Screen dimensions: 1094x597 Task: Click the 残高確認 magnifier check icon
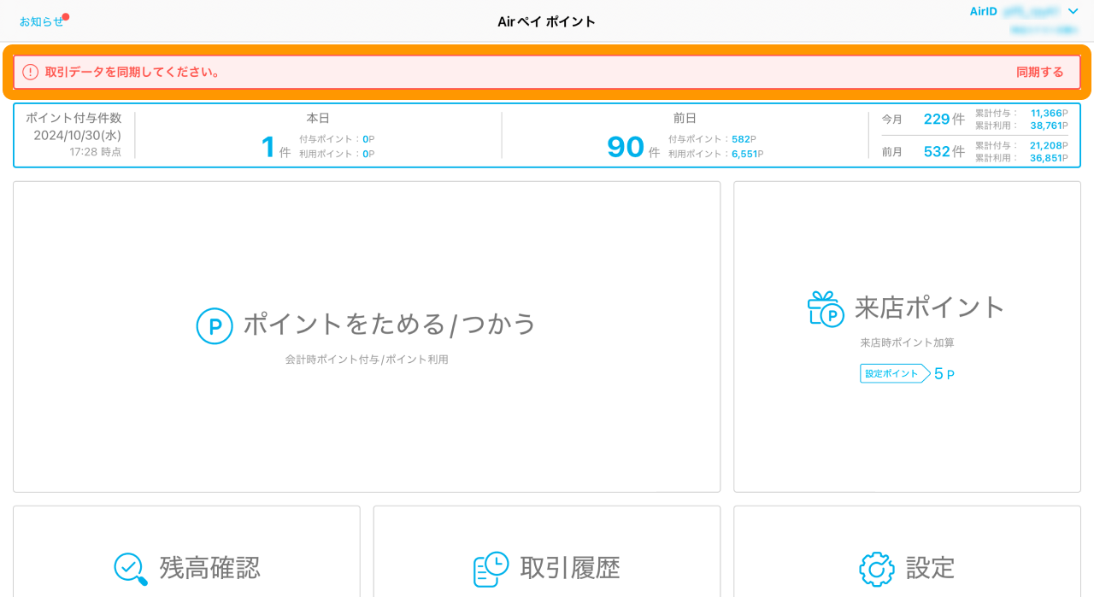click(131, 569)
